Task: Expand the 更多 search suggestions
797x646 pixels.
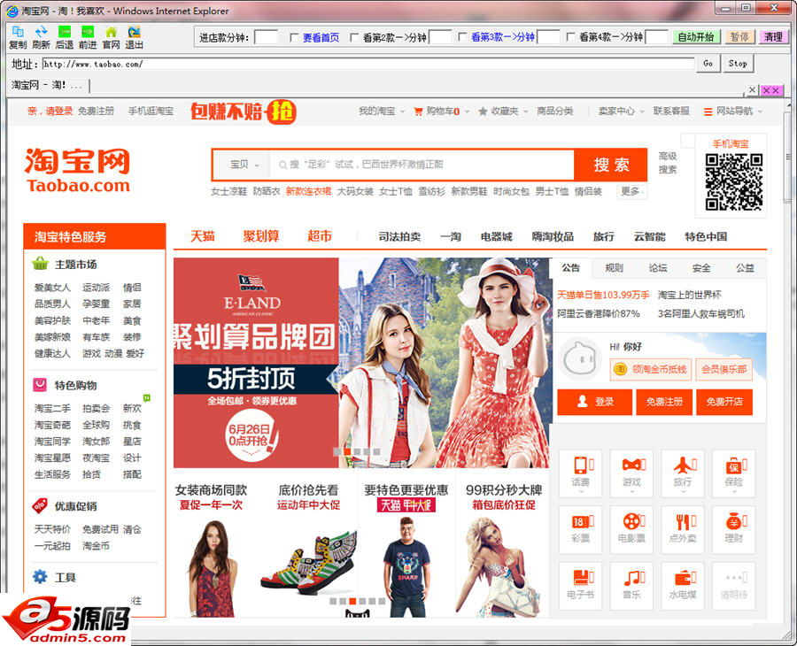Action: coord(631,191)
